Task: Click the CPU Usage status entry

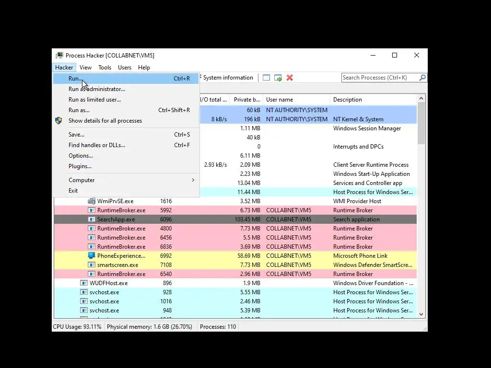Action: tap(77, 327)
